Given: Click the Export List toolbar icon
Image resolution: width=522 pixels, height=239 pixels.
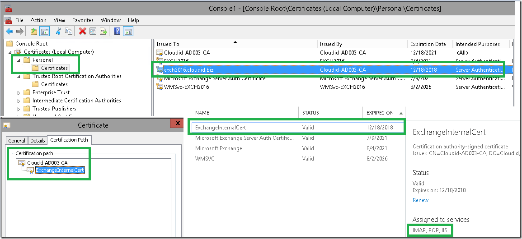Looking at the screenshot, I should (104, 32).
